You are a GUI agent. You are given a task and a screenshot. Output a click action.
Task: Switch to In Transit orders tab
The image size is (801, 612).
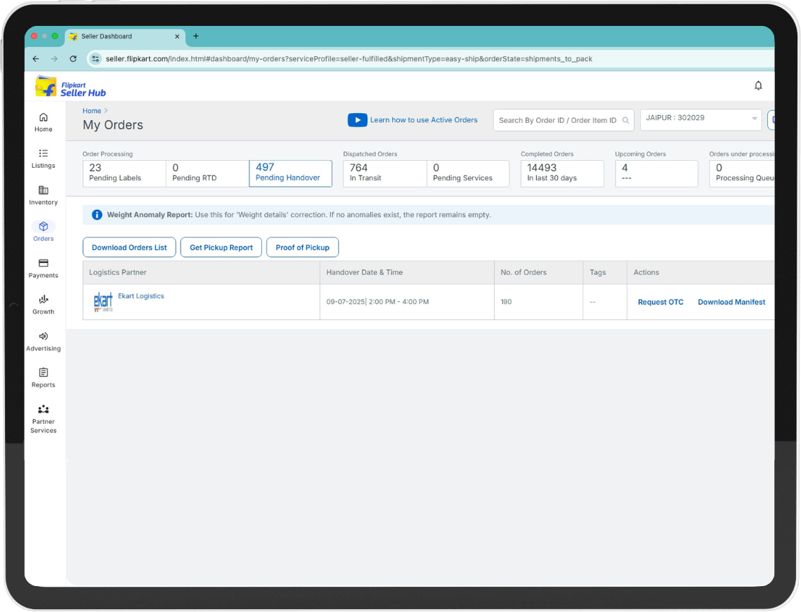(384, 173)
